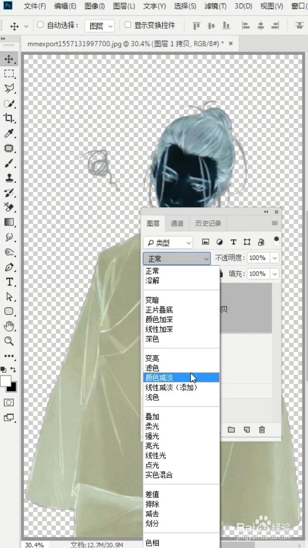Select the Crop tool
Viewport: 308px width, 548px height.
click(9, 118)
